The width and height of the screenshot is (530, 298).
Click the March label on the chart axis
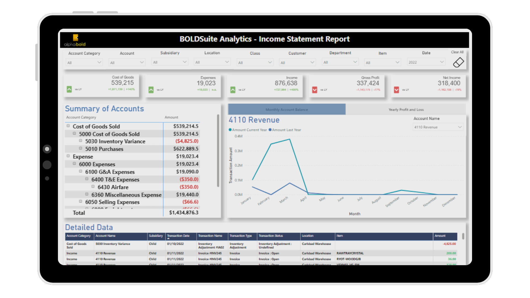(284, 200)
